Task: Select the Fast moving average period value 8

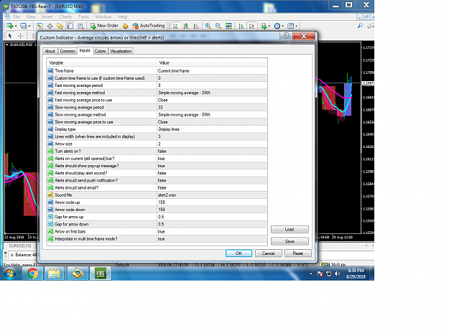Action: pyautogui.click(x=212, y=85)
